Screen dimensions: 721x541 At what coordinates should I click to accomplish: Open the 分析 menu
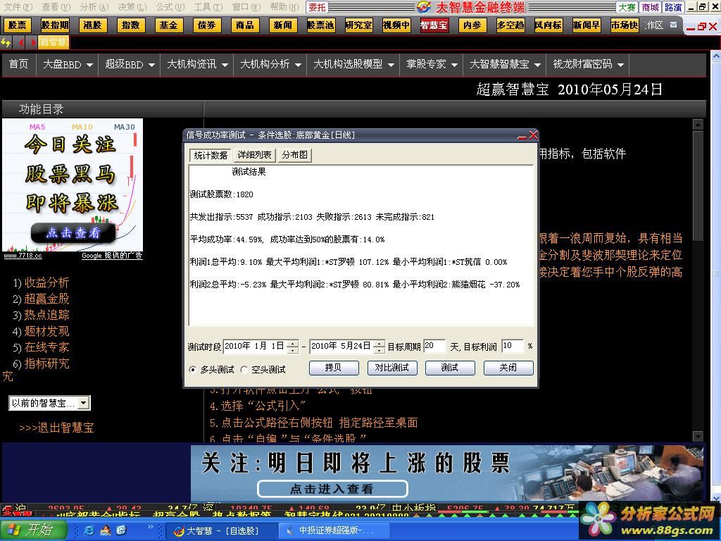94,7
